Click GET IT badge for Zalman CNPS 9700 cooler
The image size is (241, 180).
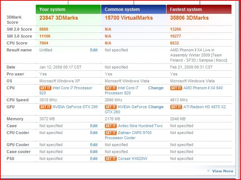pyautogui.click(x=111, y=133)
